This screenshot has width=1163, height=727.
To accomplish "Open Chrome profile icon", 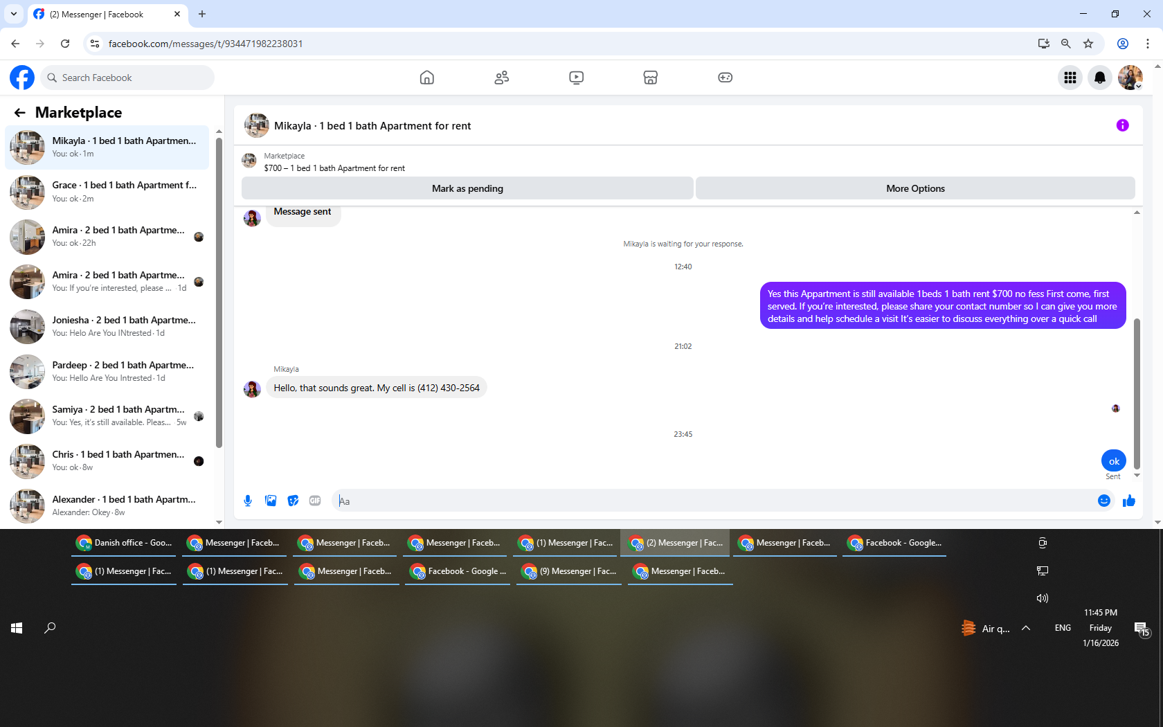I will tap(1123, 44).
